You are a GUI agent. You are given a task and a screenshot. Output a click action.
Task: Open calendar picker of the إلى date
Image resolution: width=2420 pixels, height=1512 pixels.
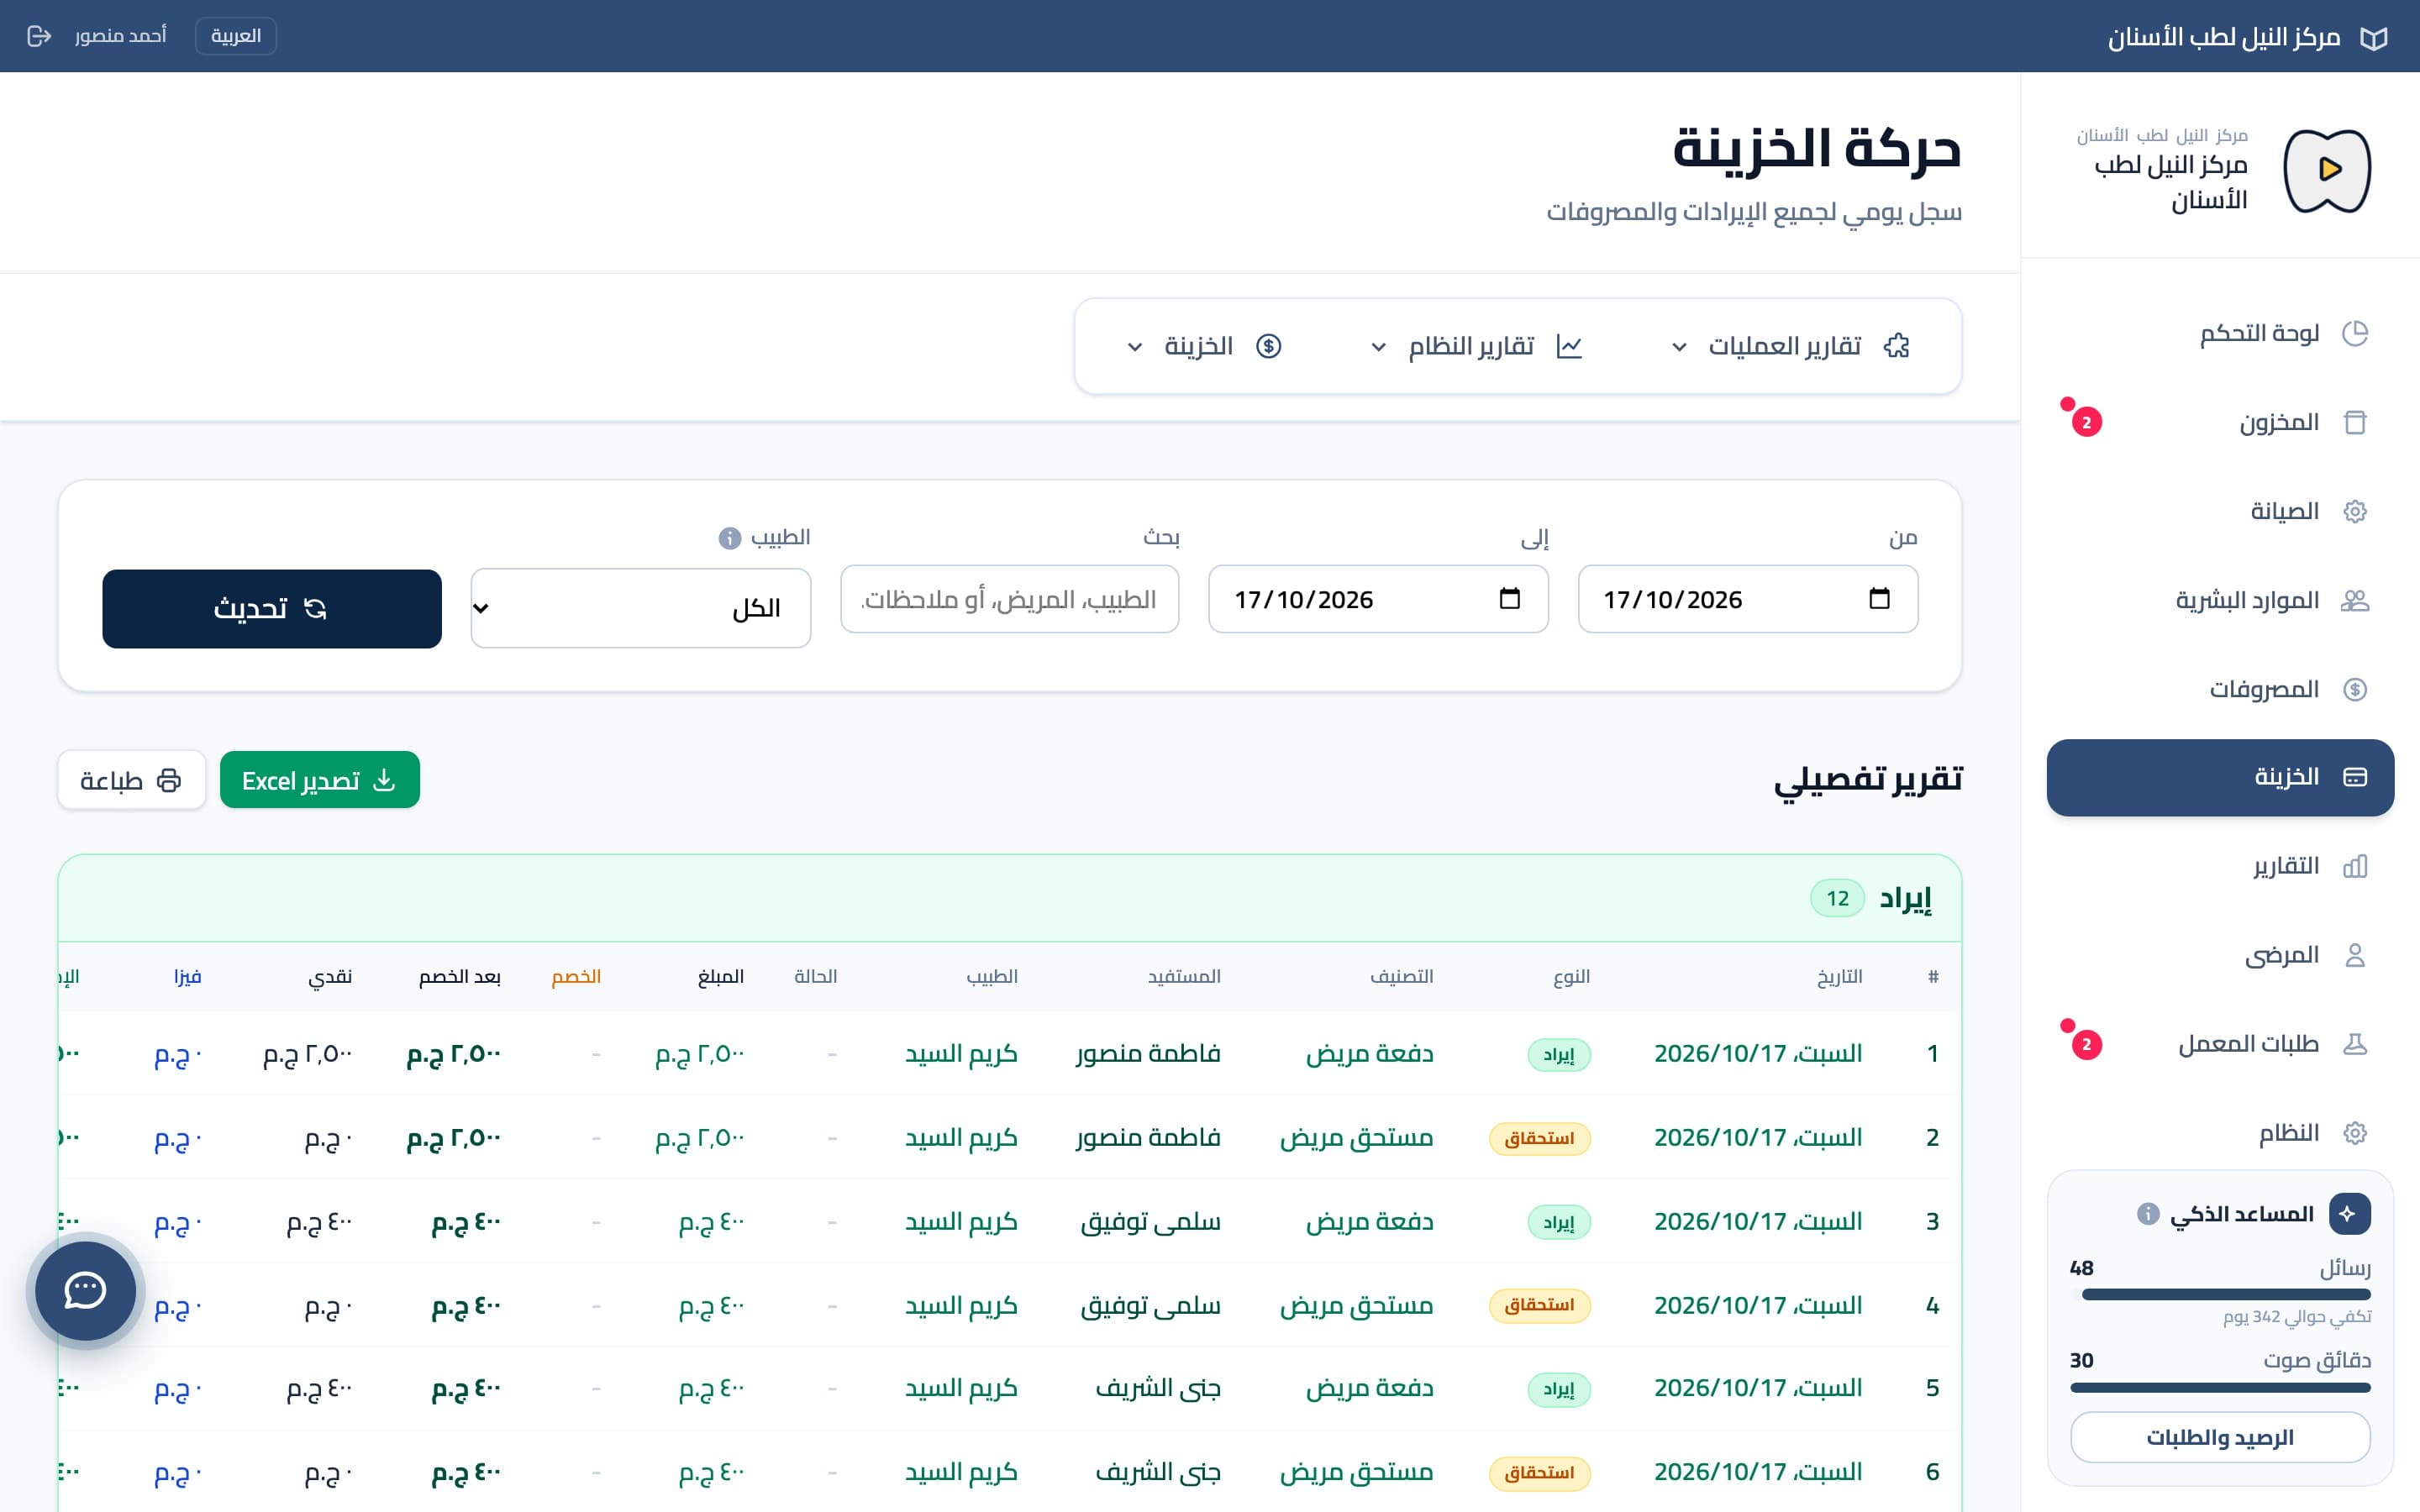pyautogui.click(x=1510, y=599)
